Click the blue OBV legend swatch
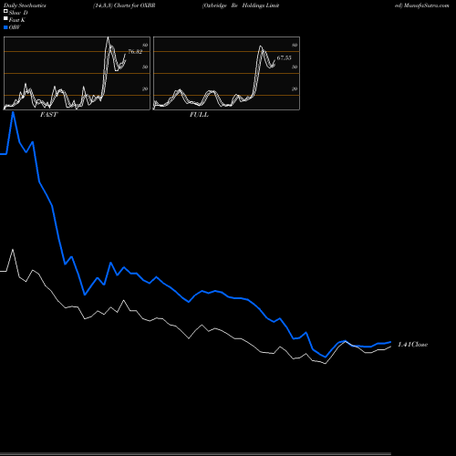 pos(5,27)
